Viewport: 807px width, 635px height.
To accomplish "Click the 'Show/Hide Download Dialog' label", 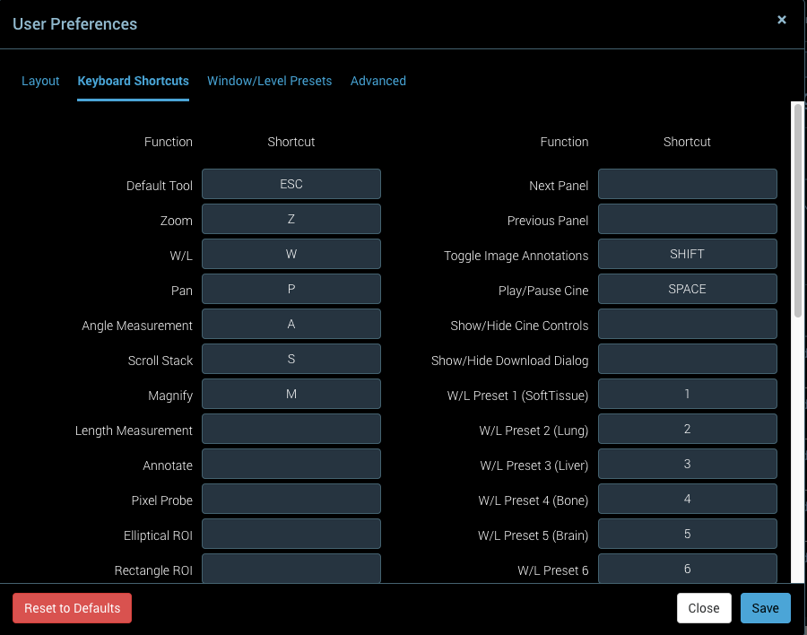I will [509, 361].
